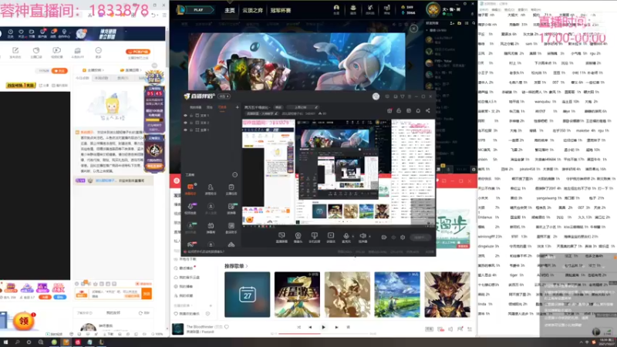This screenshot has width=617, height=347.
Task: Open the user avatar in streaming app title bar
Action: [376, 96]
